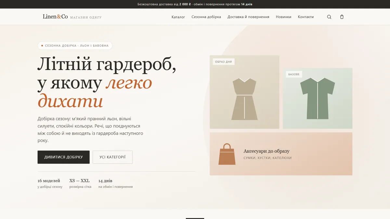
Task: Click the Сумки, хустки, капелюхи subtitle
Action: pos(267,158)
